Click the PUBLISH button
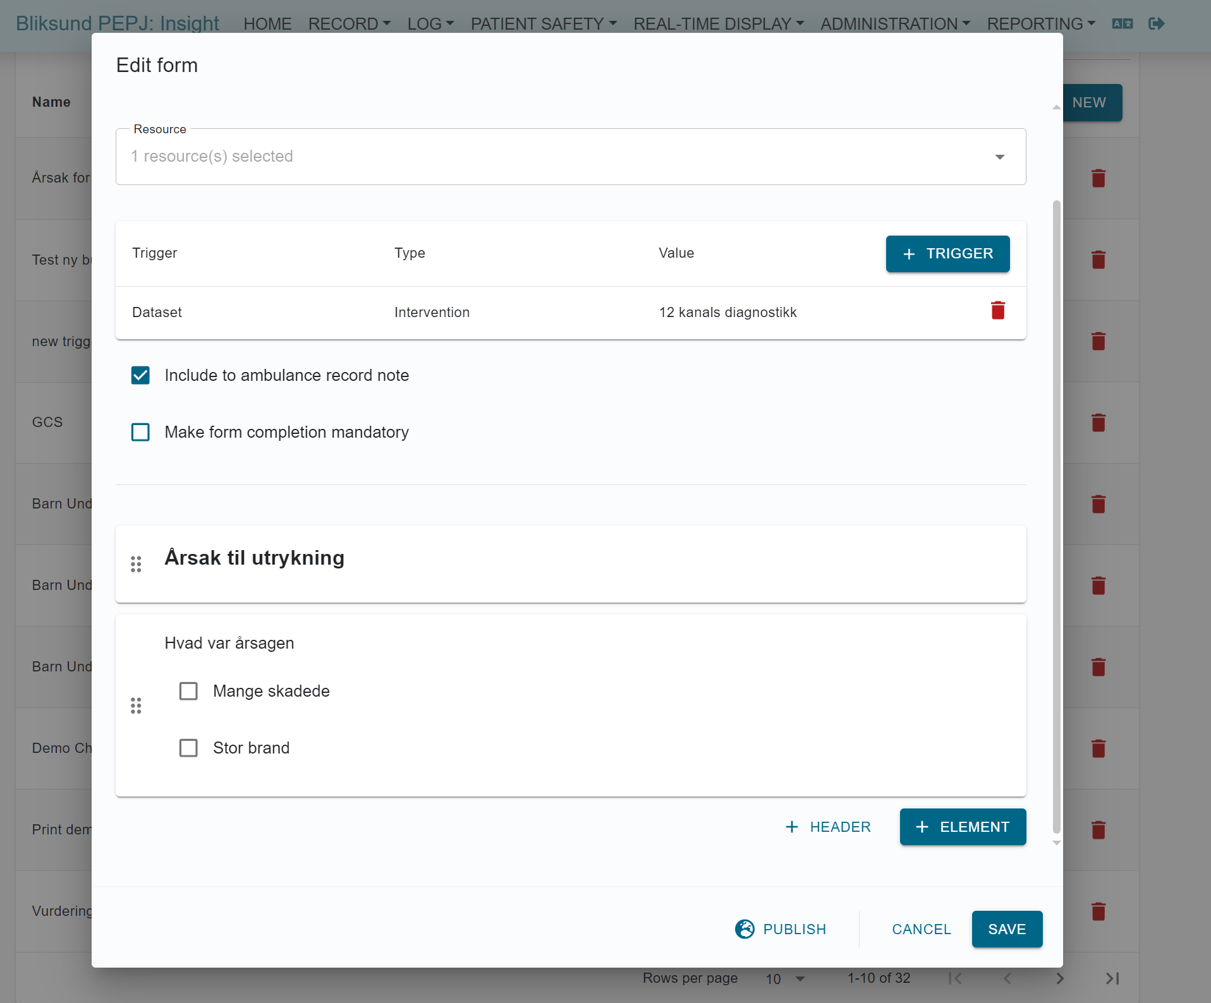The width and height of the screenshot is (1211, 1003). click(781, 929)
